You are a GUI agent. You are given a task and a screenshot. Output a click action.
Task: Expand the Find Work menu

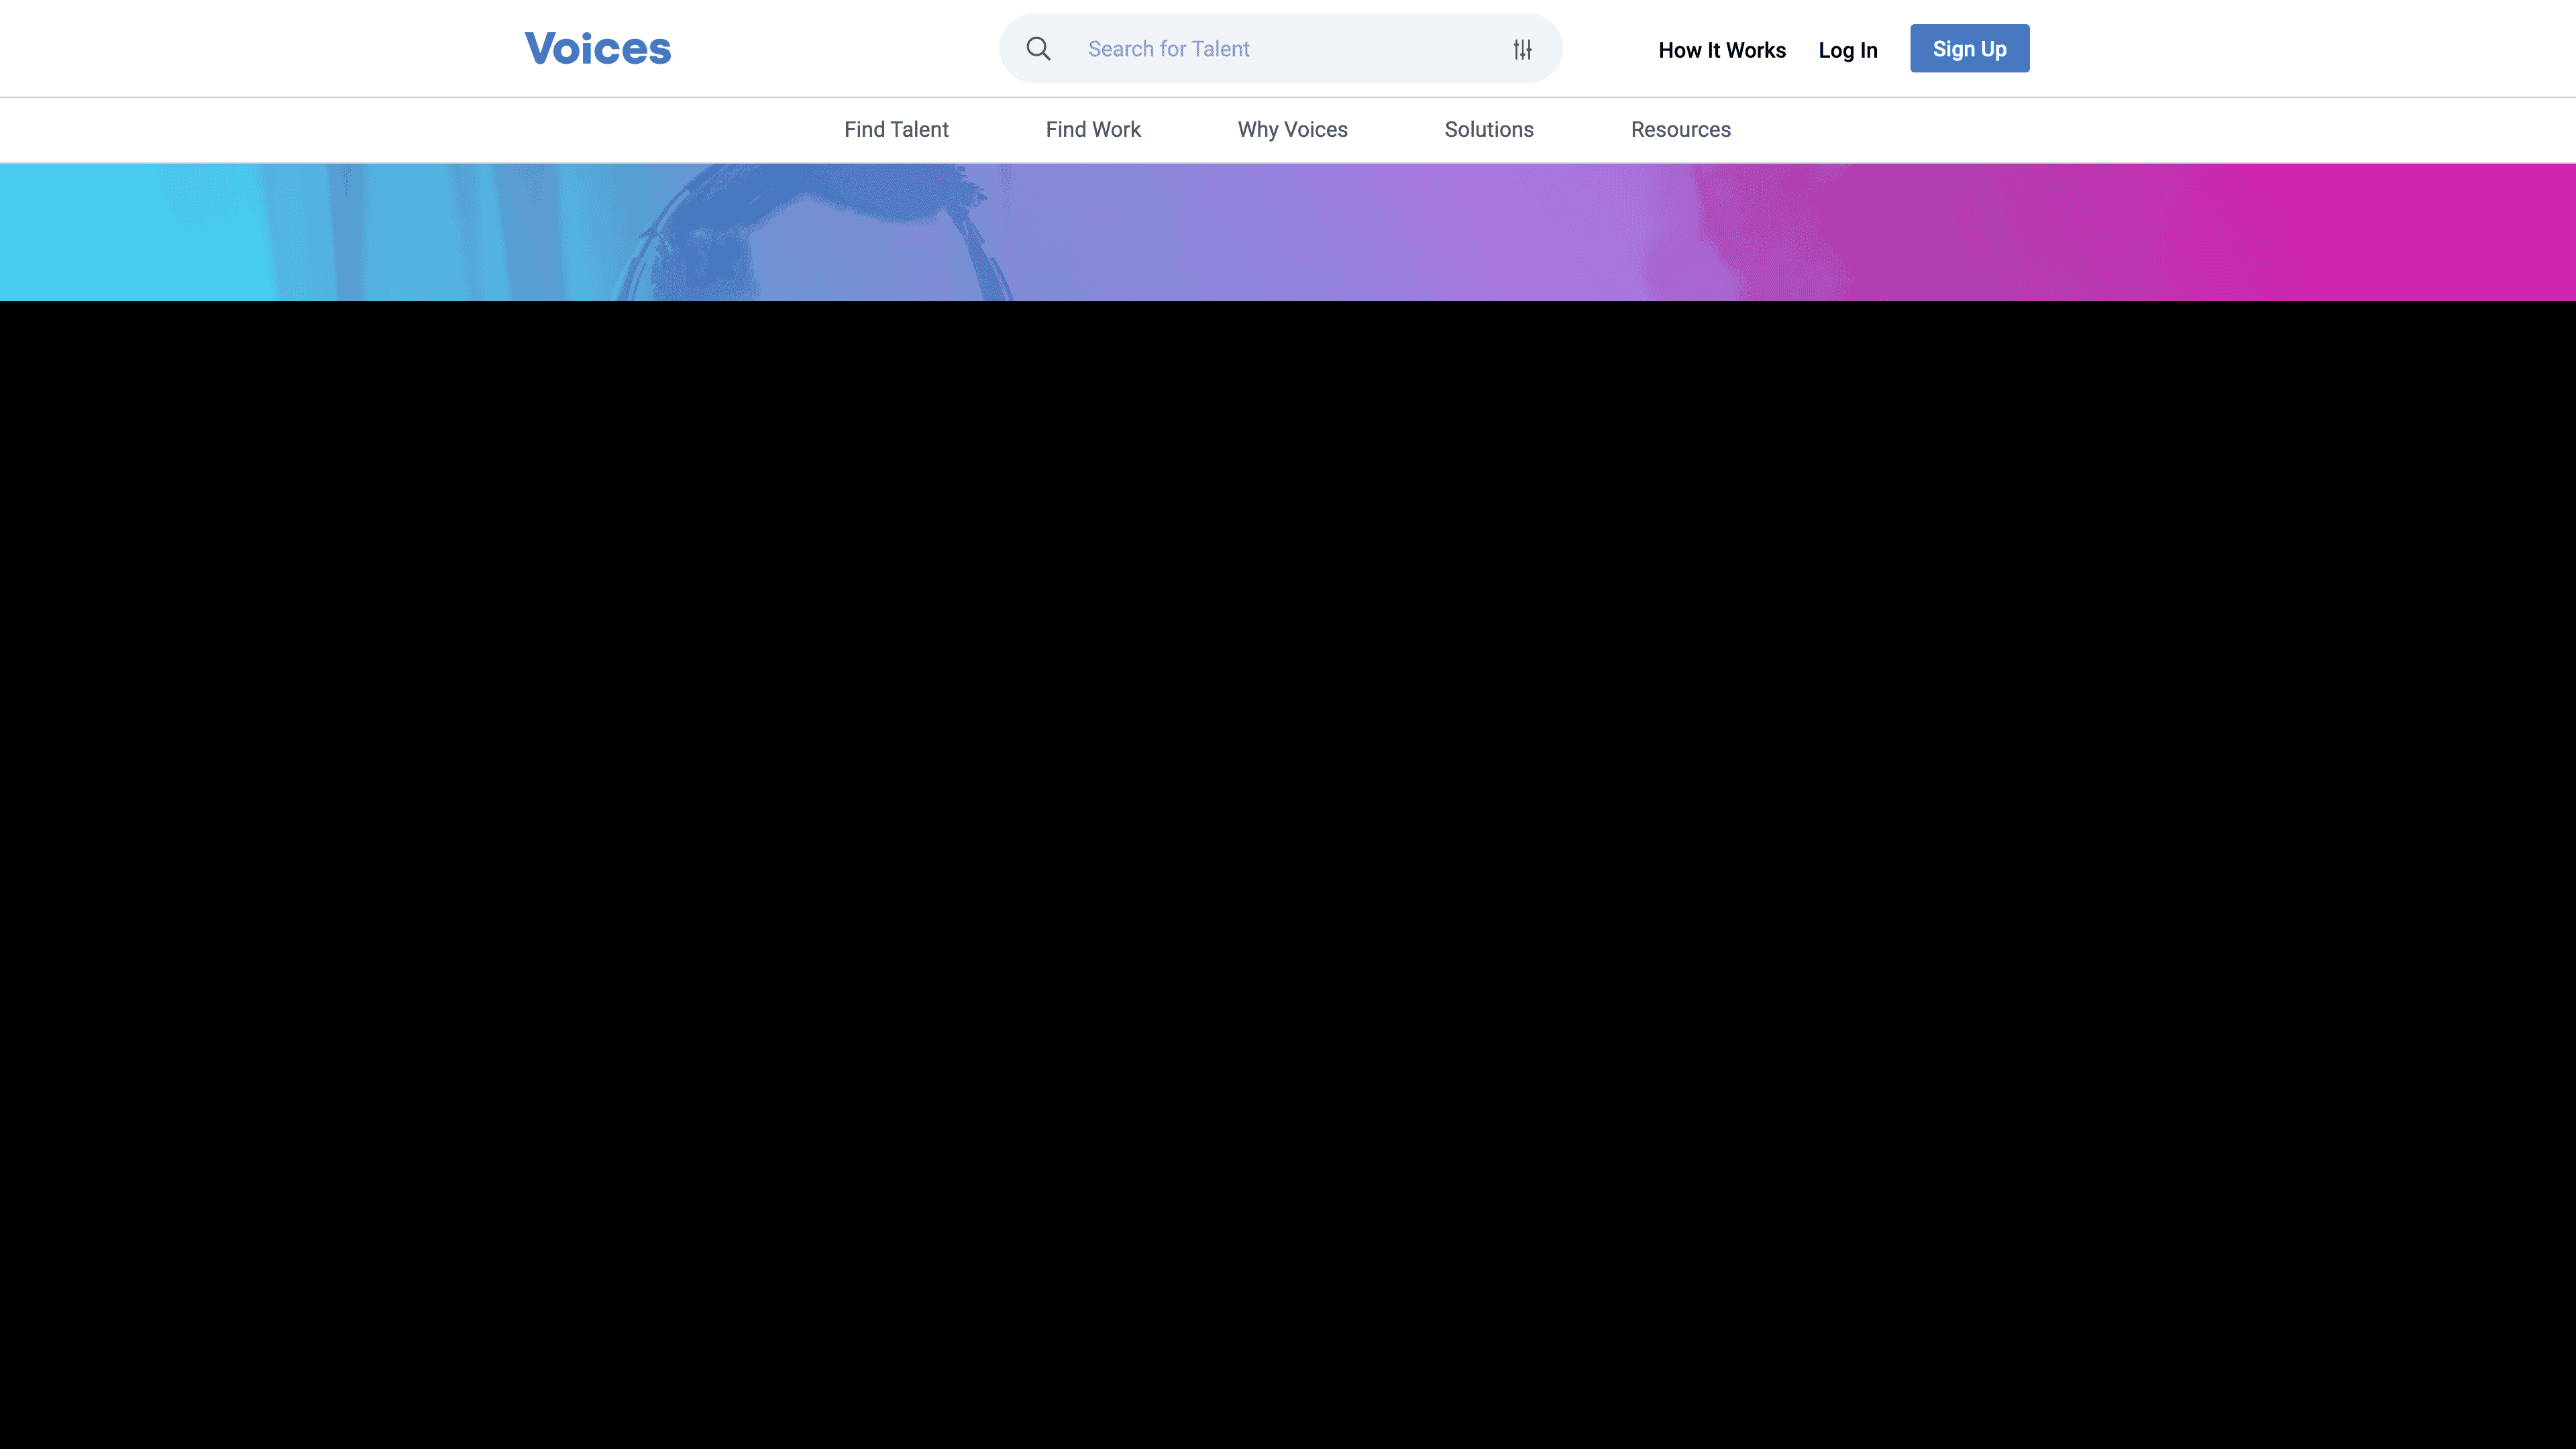point(1092,129)
